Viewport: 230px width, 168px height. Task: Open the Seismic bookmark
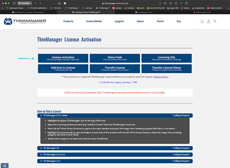coord(185,8)
